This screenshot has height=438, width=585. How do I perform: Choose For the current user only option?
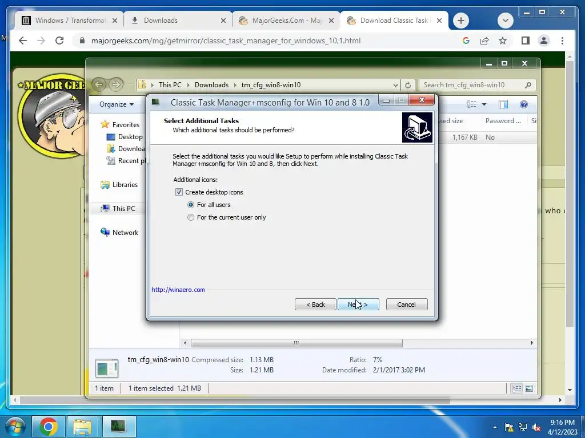point(191,217)
